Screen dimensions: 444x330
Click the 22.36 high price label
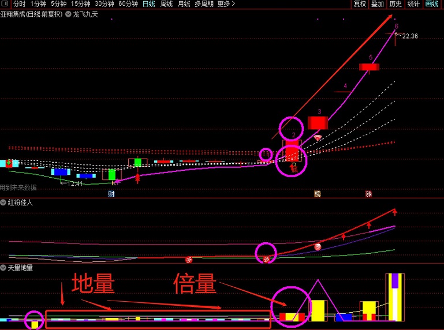click(x=410, y=36)
